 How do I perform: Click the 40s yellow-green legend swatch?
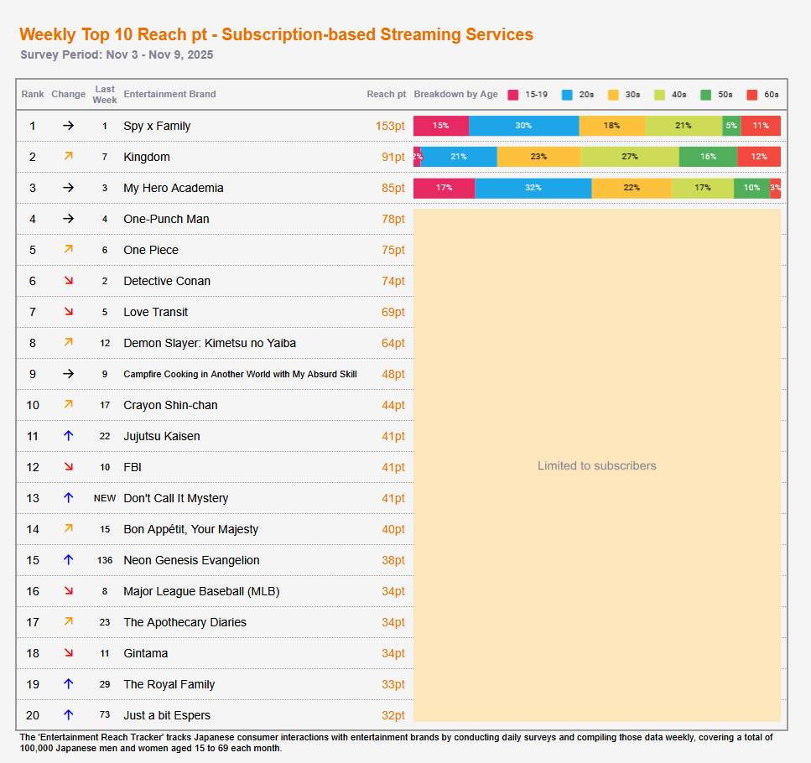click(x=659, y=95)
